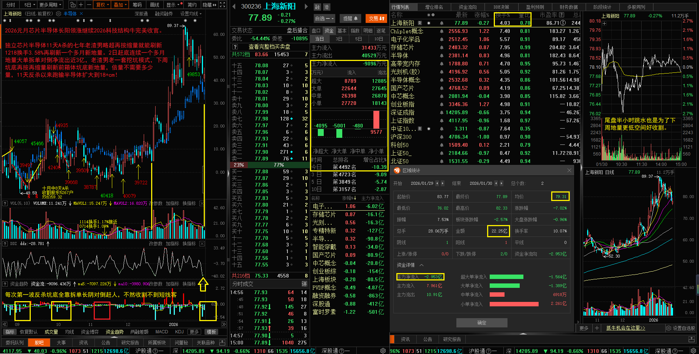Click the 融 margin-trading badge
This screenshot has width=699, height=354.
pos(317,7)
